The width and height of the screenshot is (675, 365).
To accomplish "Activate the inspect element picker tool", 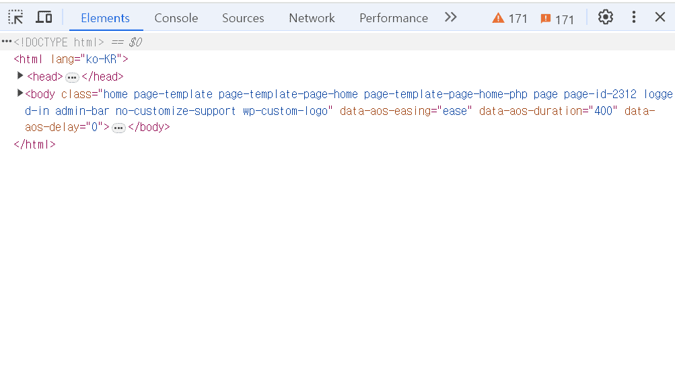I will coord(15,17).
